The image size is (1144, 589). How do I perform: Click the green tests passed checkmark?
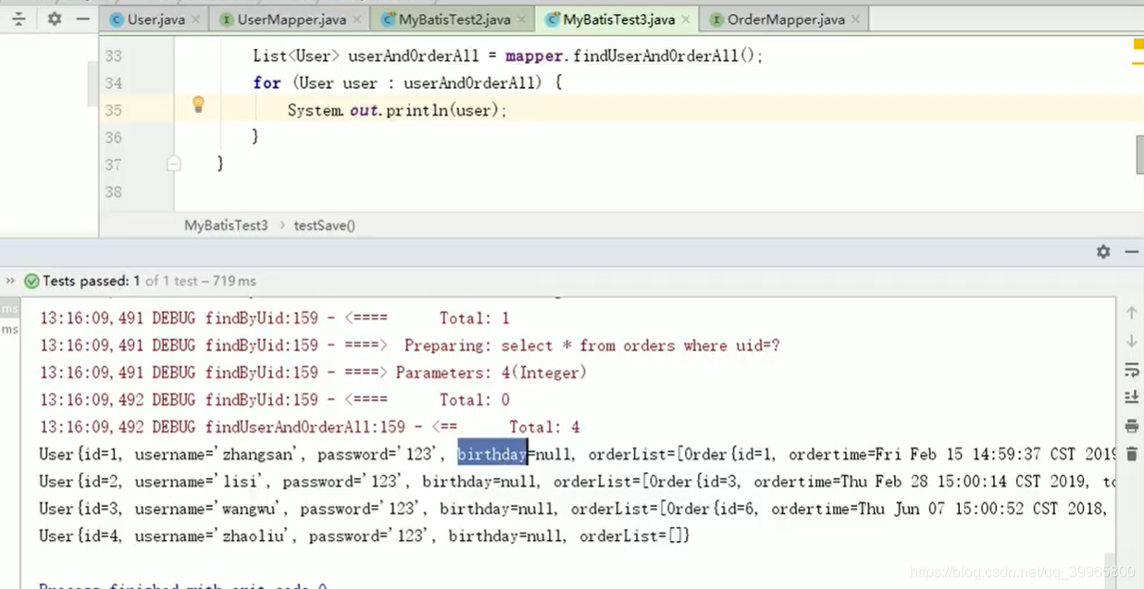tap(31, 281)
